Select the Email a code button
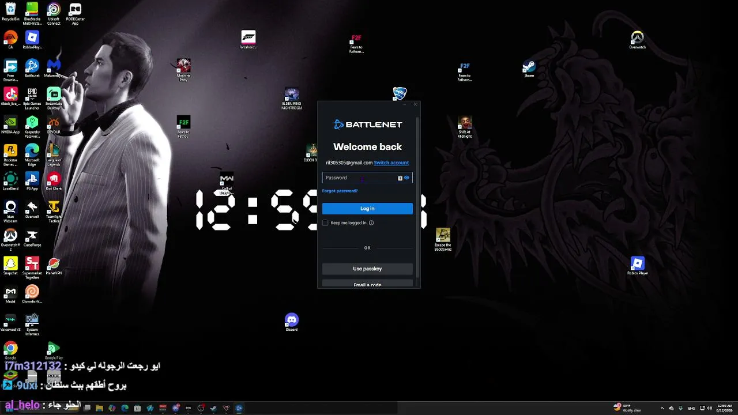The width and height of the screenshot is (738, 415). 367,284
